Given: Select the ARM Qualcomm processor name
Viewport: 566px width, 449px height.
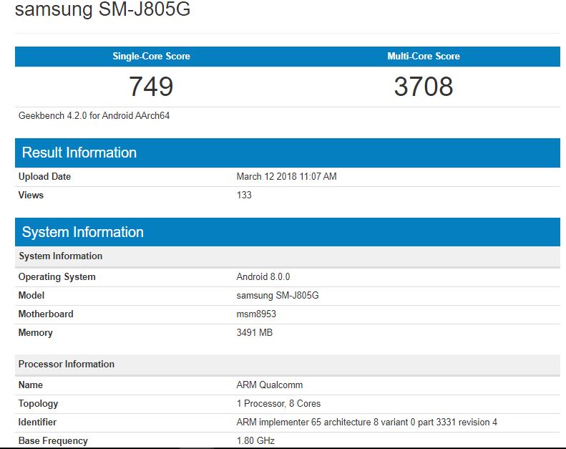Looking at the screenshot, I should pos(270,385).
